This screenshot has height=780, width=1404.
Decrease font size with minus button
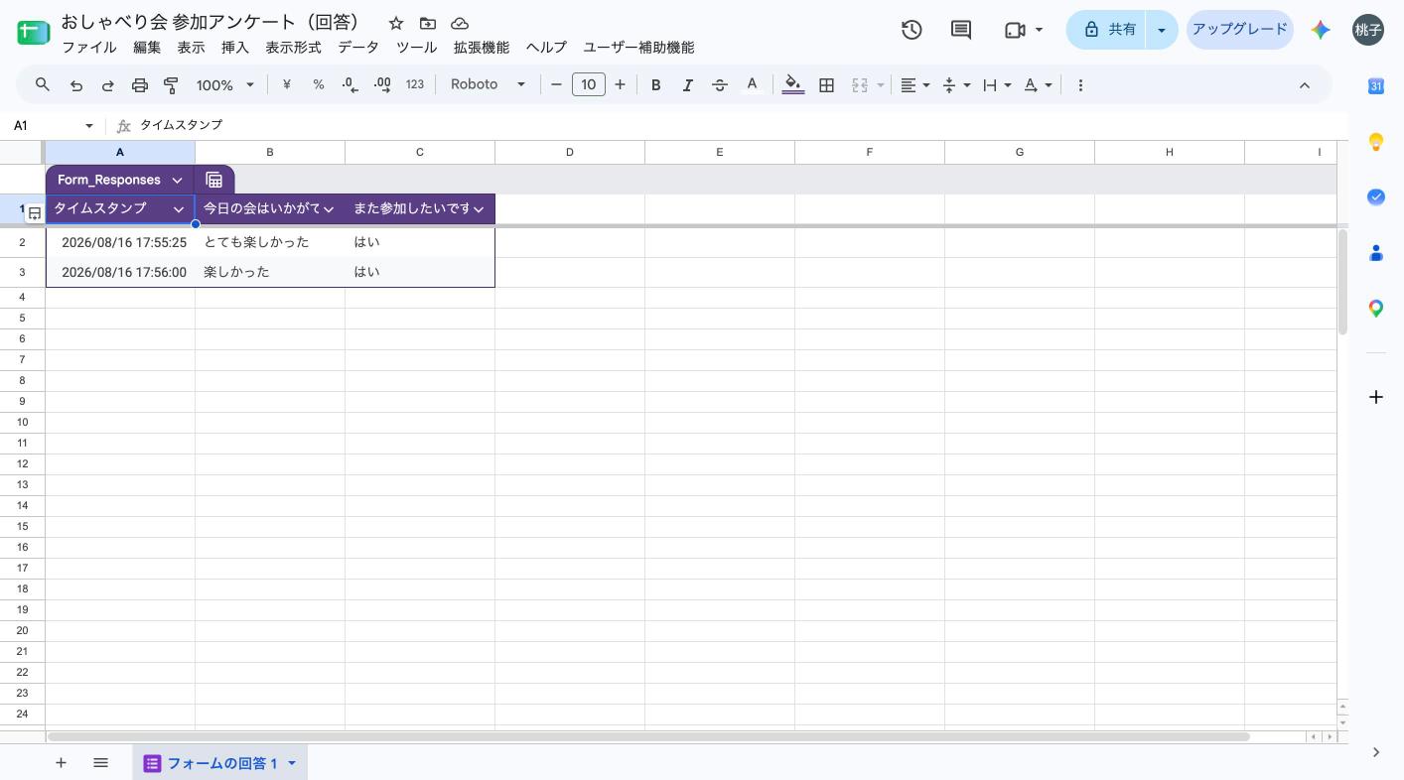point(556,85)
